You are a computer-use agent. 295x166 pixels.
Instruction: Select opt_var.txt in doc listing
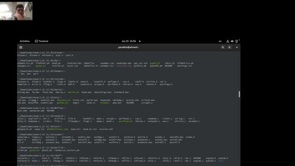click(141, 63)
